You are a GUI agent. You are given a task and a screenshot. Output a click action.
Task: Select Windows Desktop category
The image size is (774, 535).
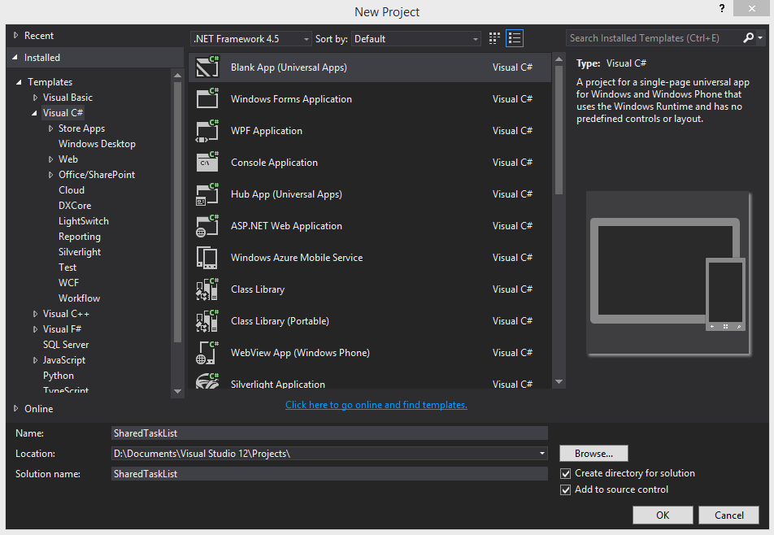tap(97, 144)
